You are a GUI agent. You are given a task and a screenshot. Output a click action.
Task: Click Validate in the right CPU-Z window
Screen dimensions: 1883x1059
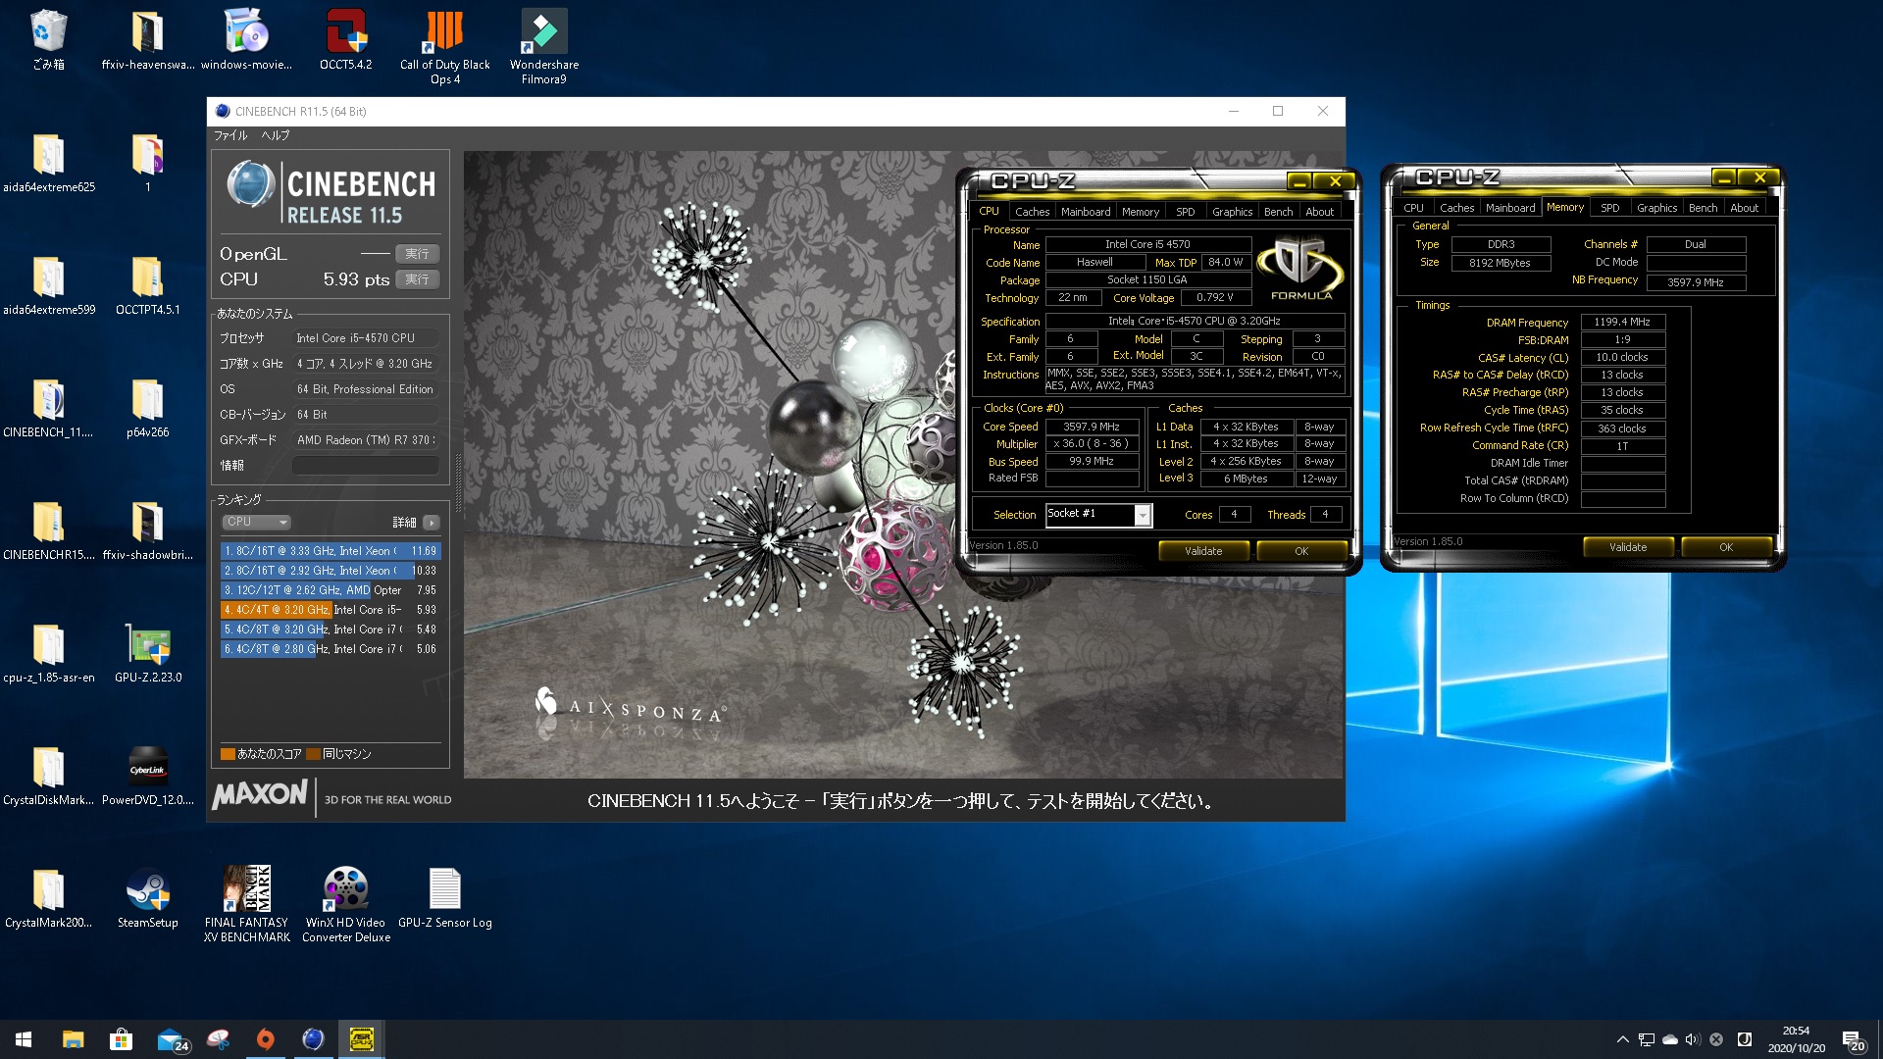click(x=1628, y=547)
